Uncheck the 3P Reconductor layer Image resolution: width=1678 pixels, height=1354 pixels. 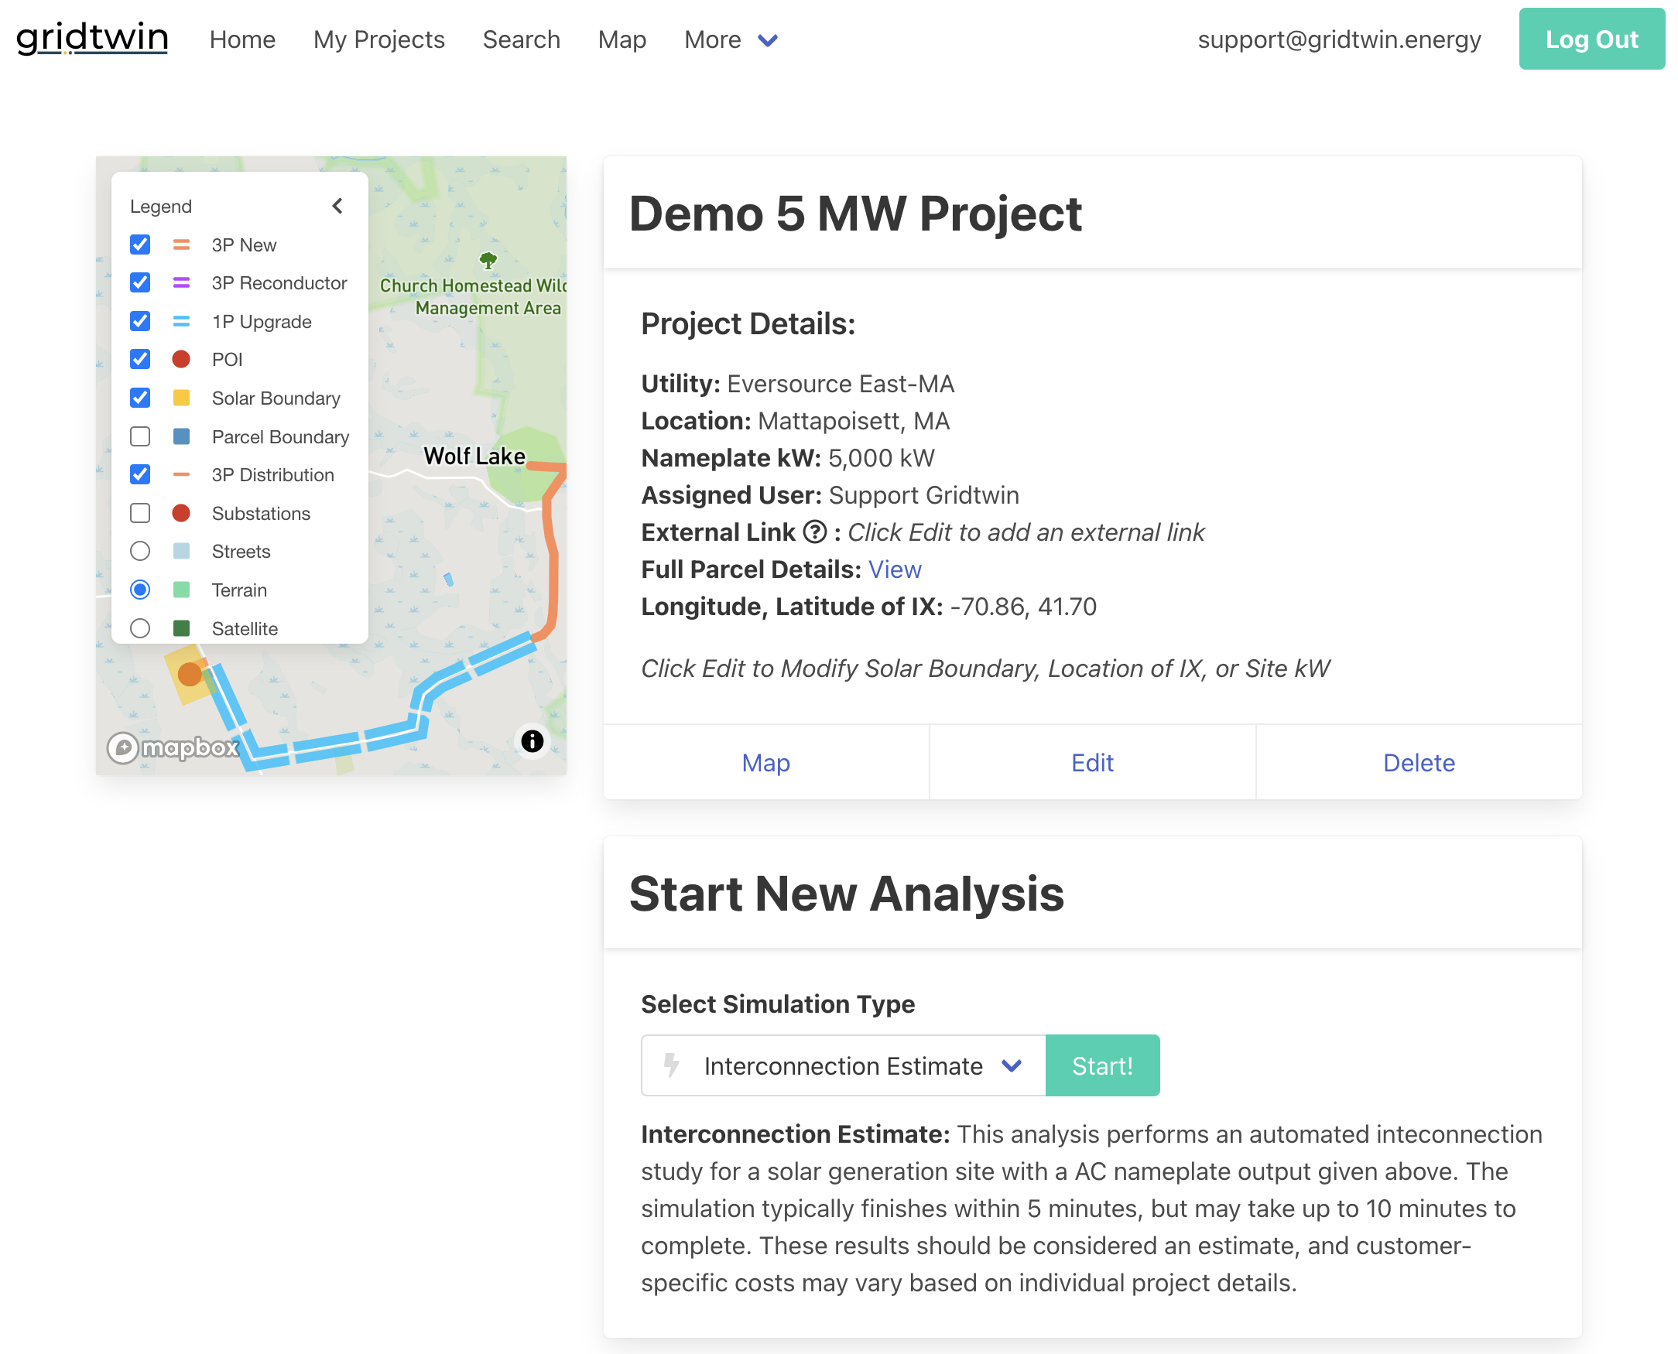tap(140, 282)
